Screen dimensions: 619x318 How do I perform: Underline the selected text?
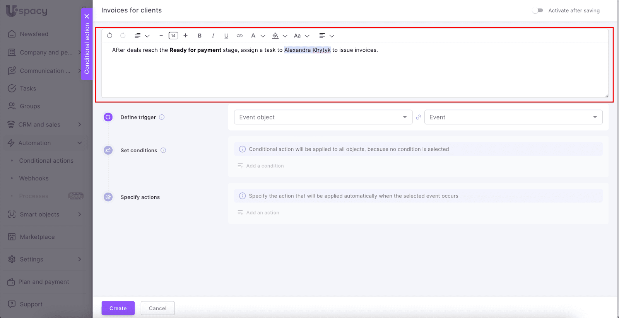click(226, 36)
